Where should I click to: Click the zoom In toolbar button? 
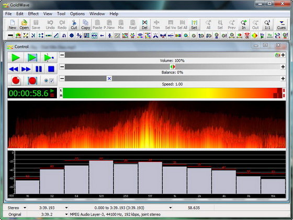244,25
